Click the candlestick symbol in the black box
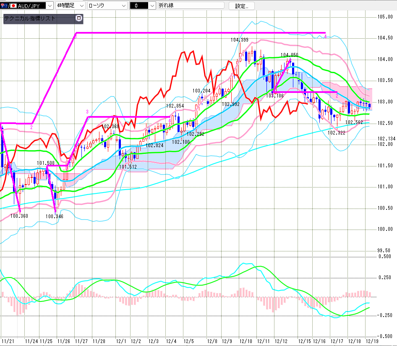 136,6
